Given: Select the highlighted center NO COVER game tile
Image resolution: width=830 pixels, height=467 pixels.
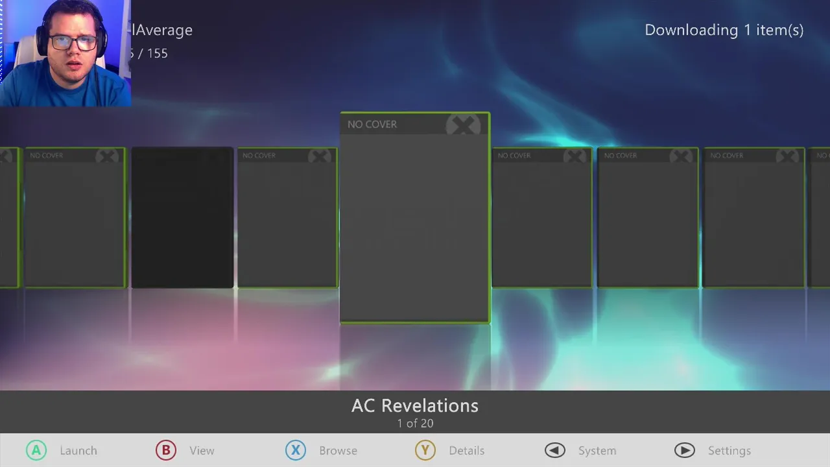Looking at the screenshot, I should [x=415, y=217].
